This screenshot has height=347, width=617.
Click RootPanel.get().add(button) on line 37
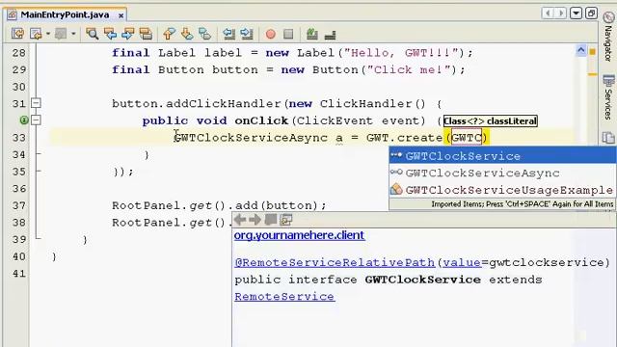point(219,205)
